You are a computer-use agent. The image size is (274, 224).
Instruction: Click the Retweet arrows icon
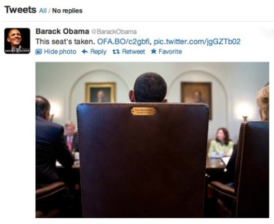[116, 52]
